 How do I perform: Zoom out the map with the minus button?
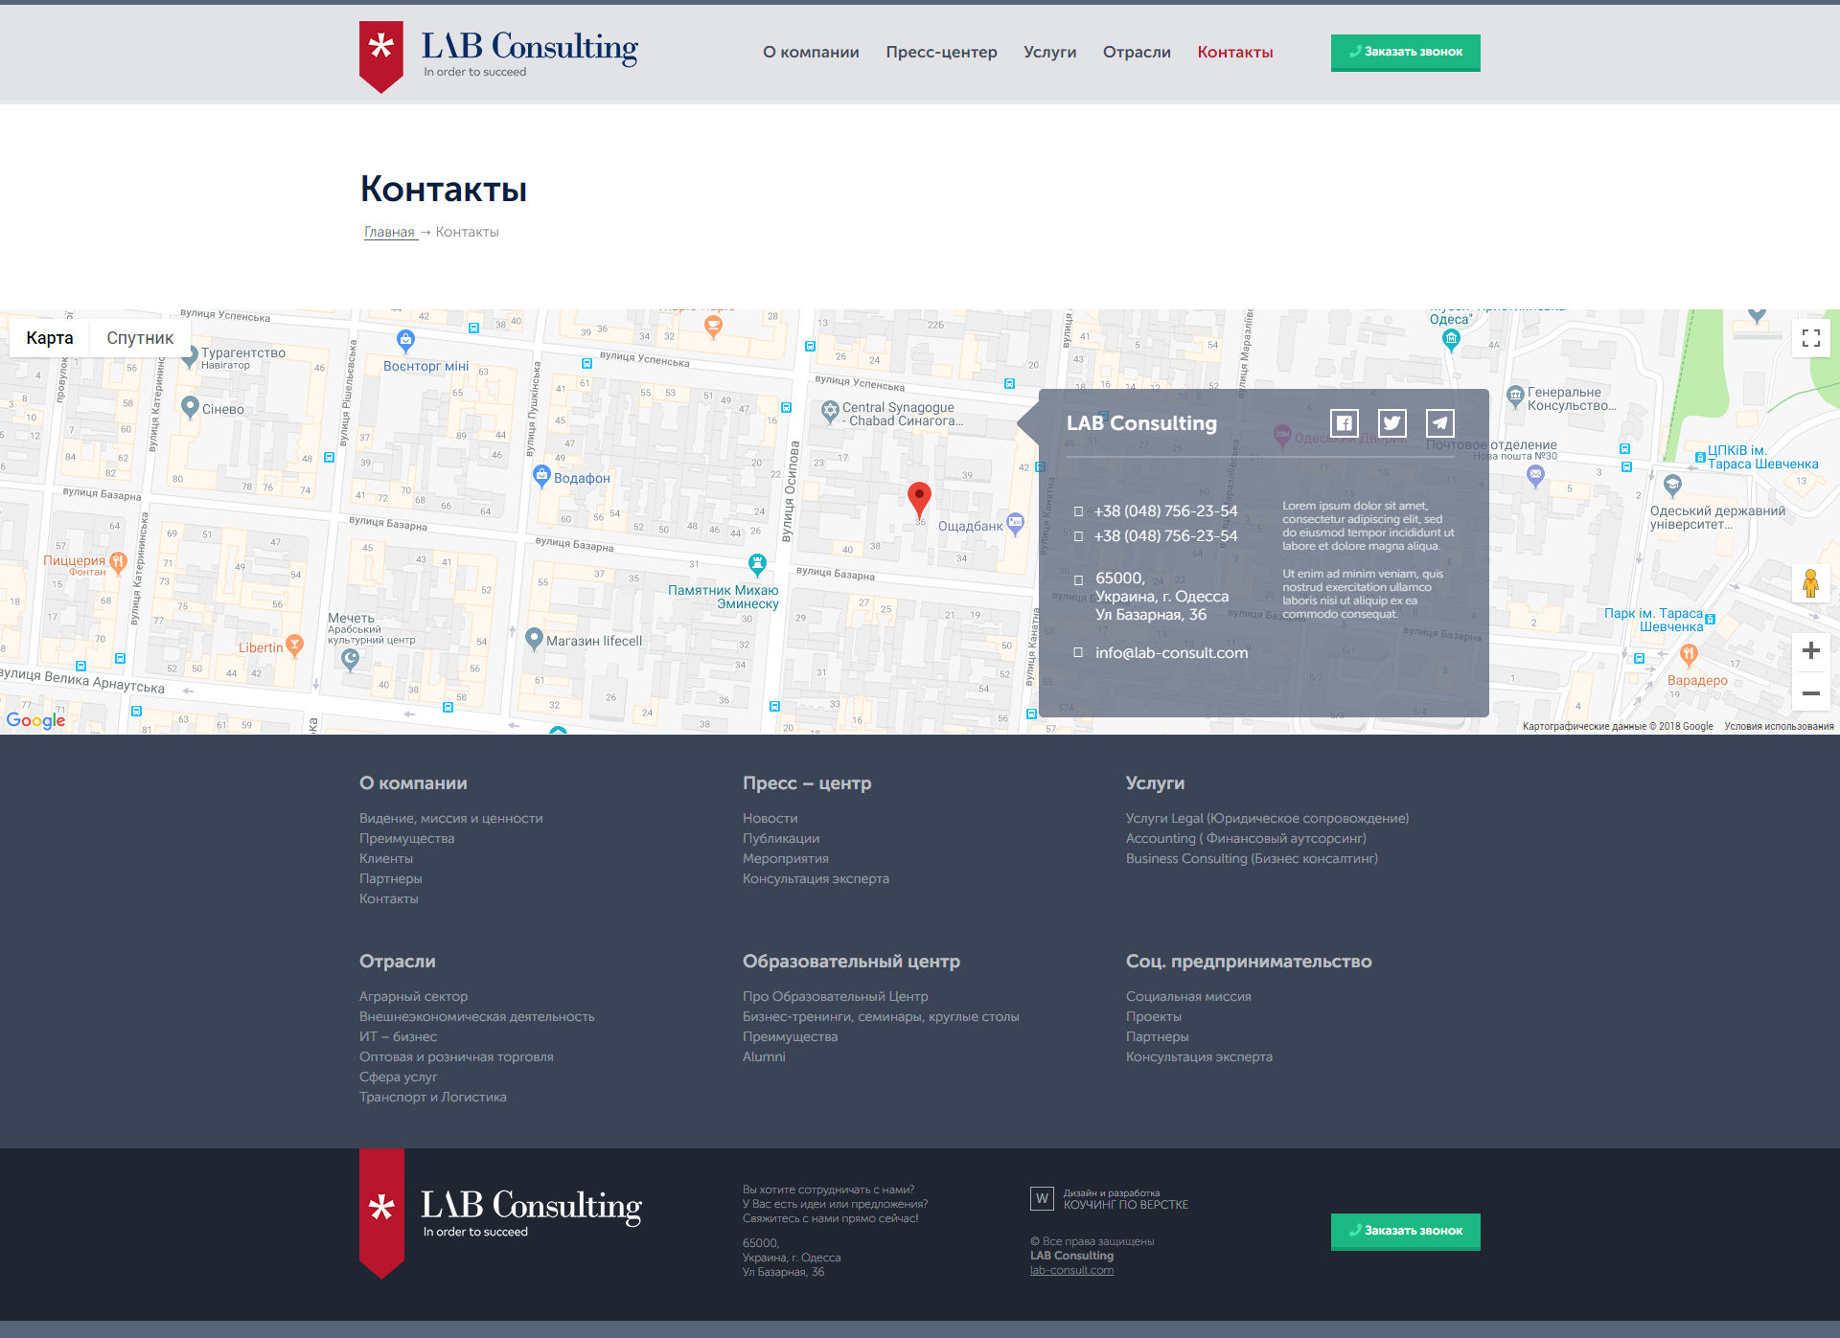pyautogui.click(x=1810, y=692)
